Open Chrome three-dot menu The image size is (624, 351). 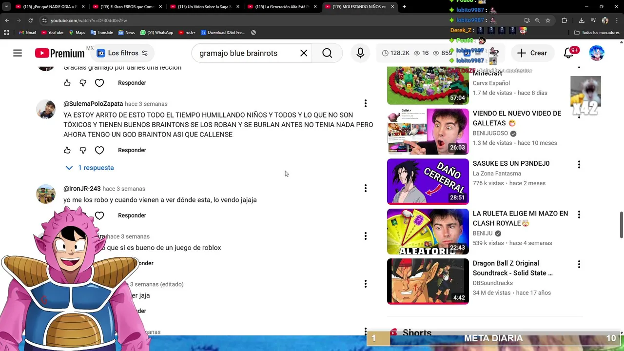pyautogui.click(x=617, y=20)
